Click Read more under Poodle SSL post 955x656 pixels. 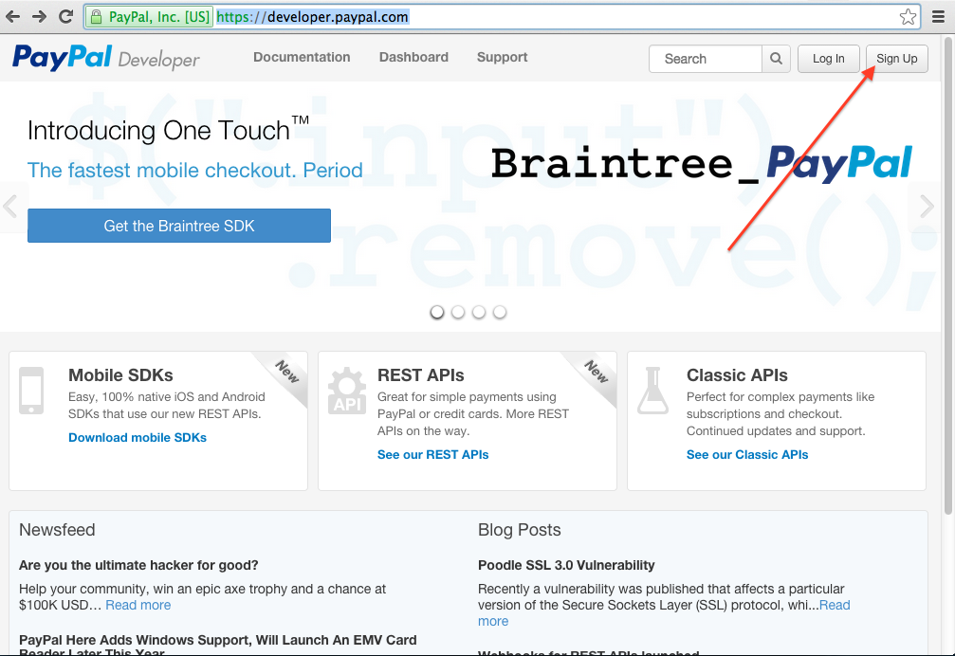(x=835, y=605)
